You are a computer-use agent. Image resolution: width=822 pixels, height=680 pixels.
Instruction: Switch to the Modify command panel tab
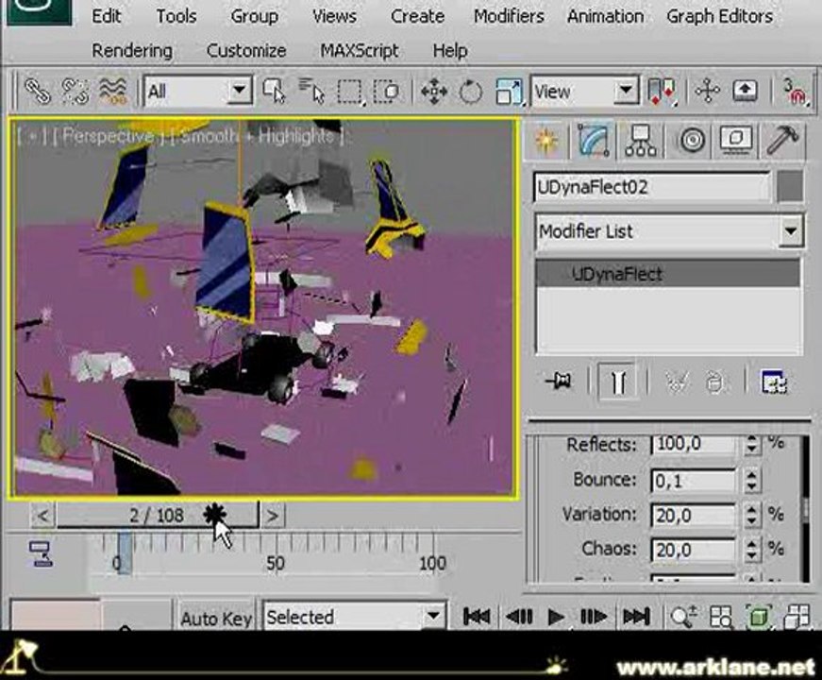(x=595, y=141)
